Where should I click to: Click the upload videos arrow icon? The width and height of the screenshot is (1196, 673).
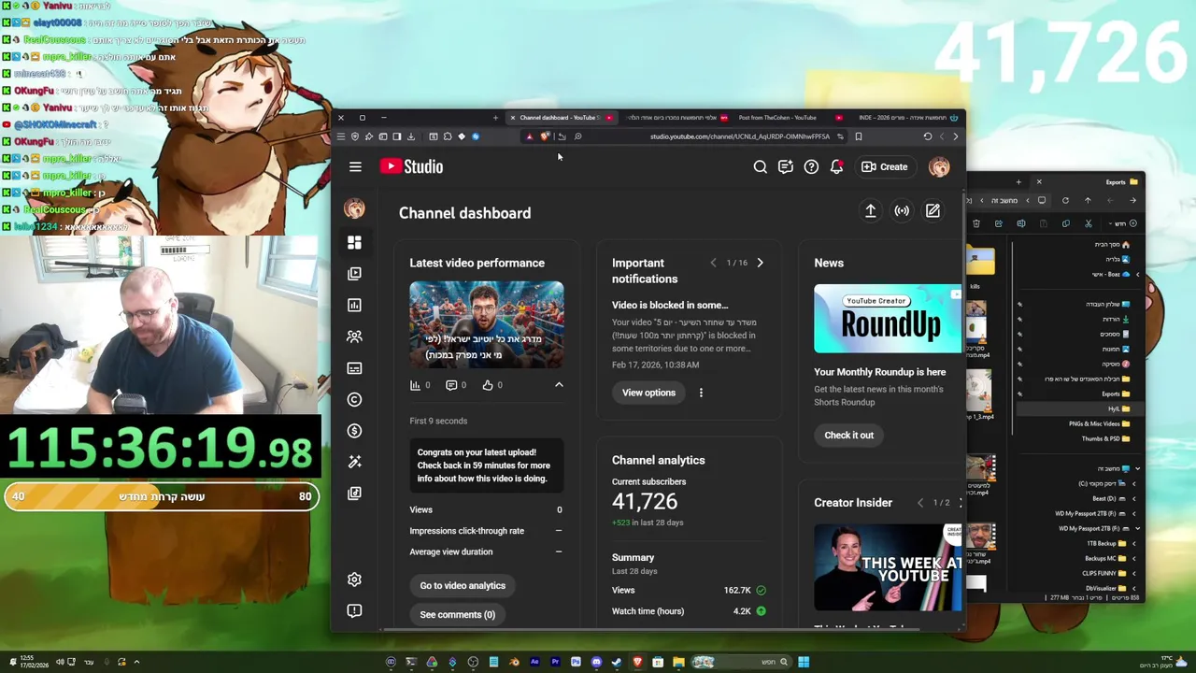870,211
